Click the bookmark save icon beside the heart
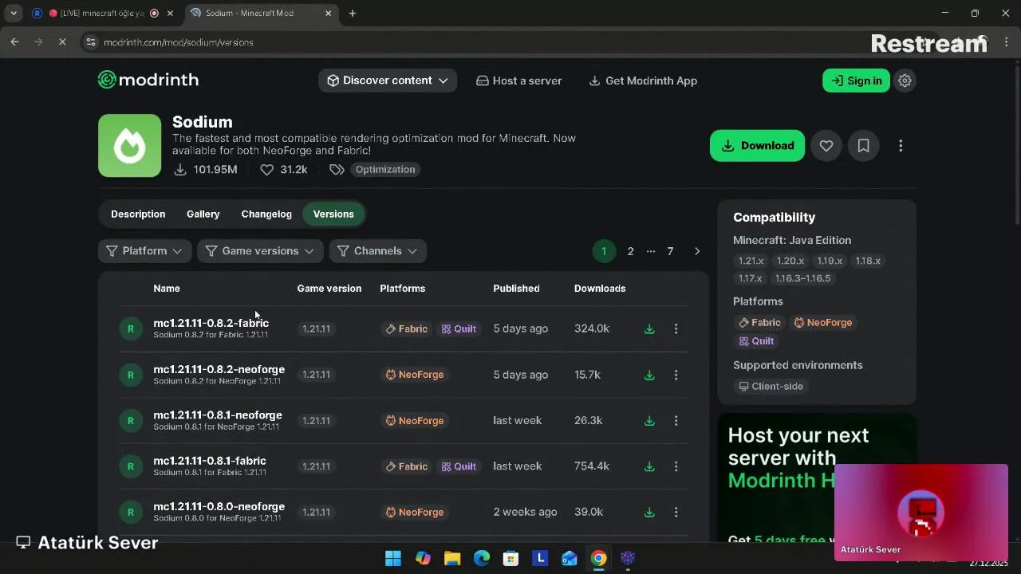The width and height of the screenshot is (1021, 574). [x=863, y=146]
